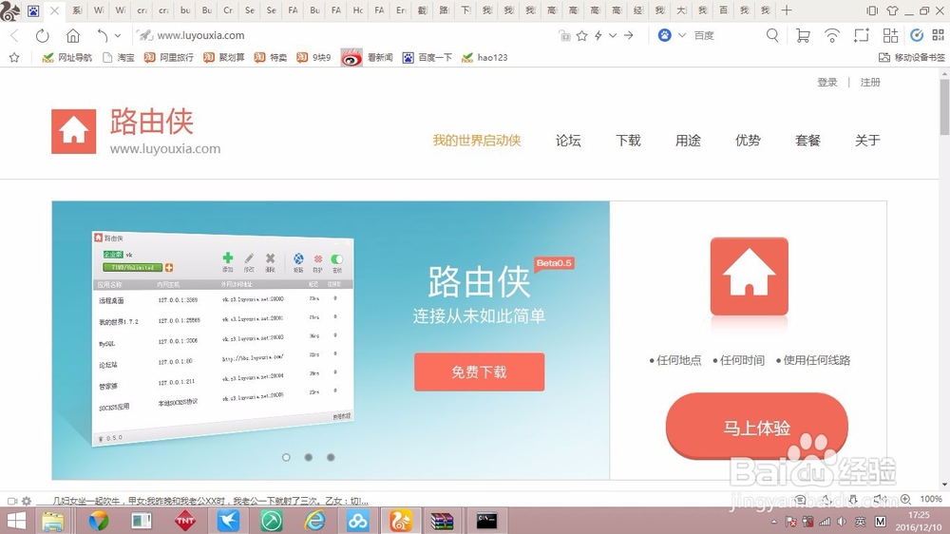950x534 pixels.
Task: Open 9块9 bookmark
Action: click(313, 58)
